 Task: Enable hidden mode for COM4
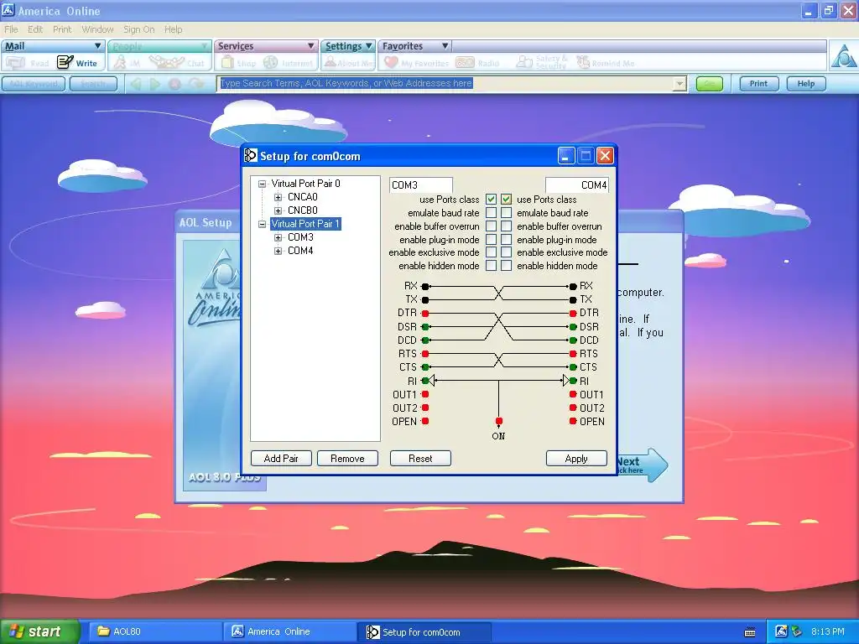point(506,266)
